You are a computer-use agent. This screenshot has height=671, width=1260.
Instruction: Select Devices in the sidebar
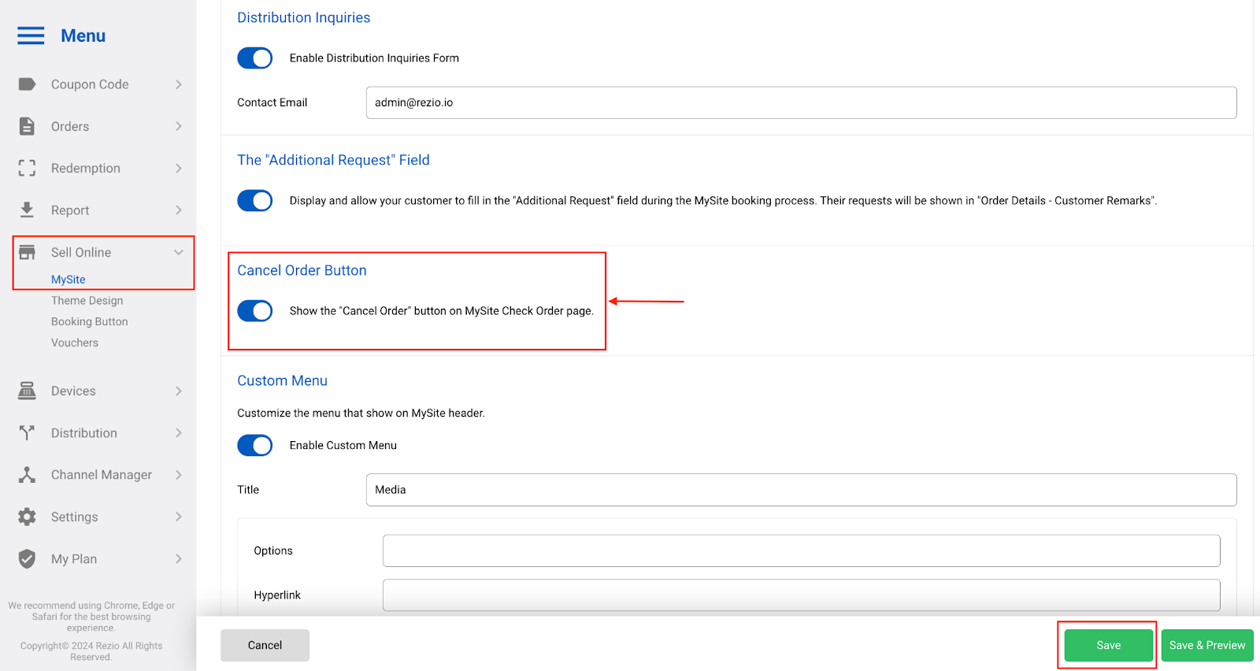pos(73,391)
